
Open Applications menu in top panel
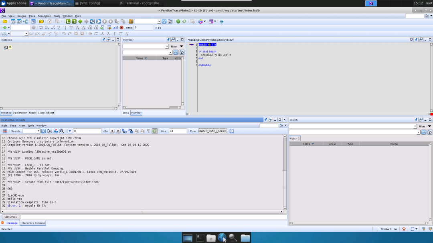(x=14, y=3)
